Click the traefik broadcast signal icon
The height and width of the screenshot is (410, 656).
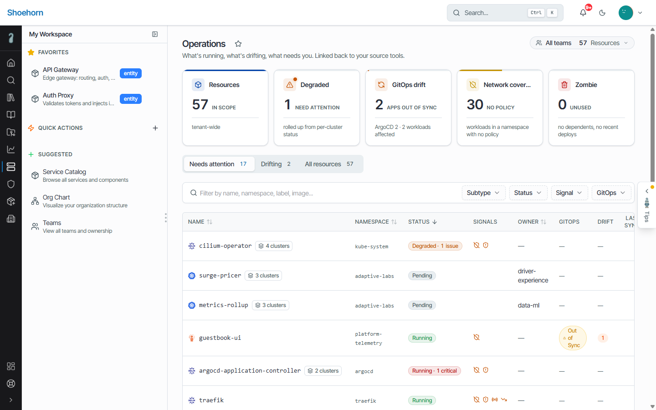tap(495, 400)
